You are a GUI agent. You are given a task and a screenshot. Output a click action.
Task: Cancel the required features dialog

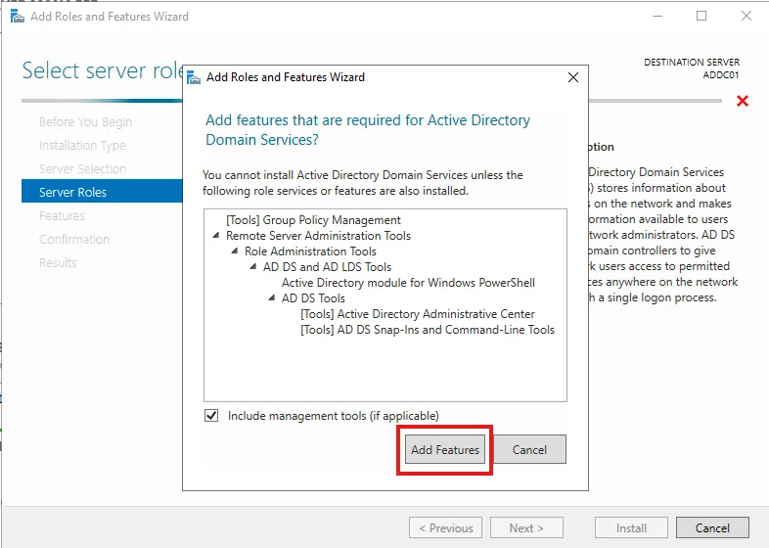pyautogui.click(x=529, y=450)
